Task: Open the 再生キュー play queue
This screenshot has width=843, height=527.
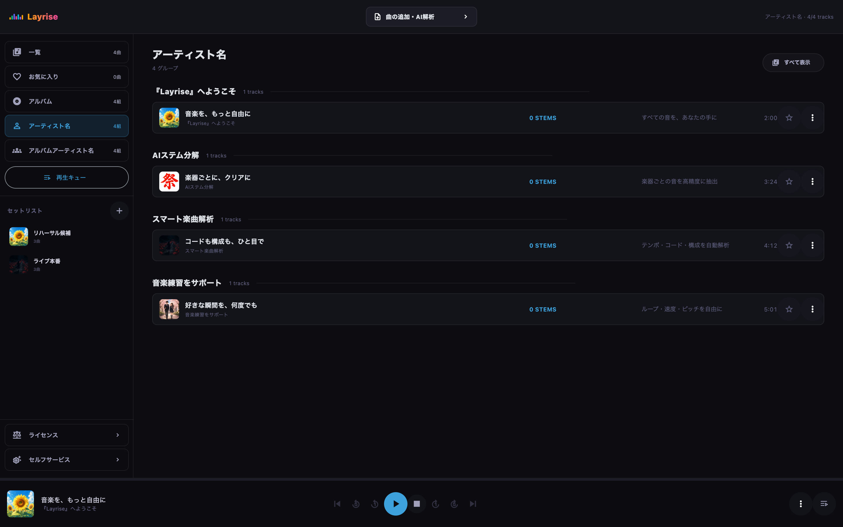Action: 66,177
